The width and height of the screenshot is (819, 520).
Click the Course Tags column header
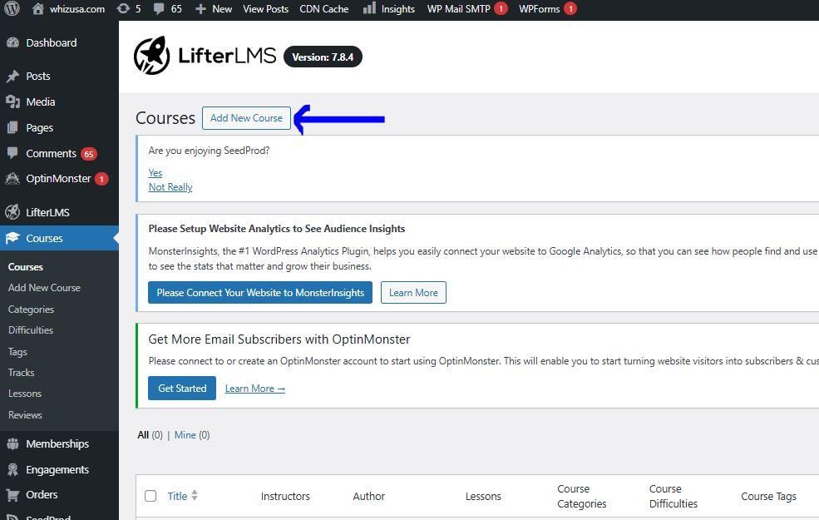point(768,496)
